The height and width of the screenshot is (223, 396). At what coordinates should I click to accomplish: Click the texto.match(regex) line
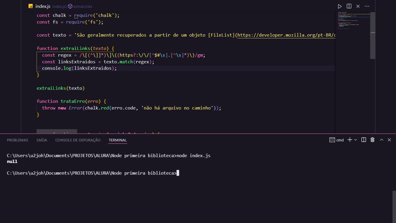click(x=98, y=62)
